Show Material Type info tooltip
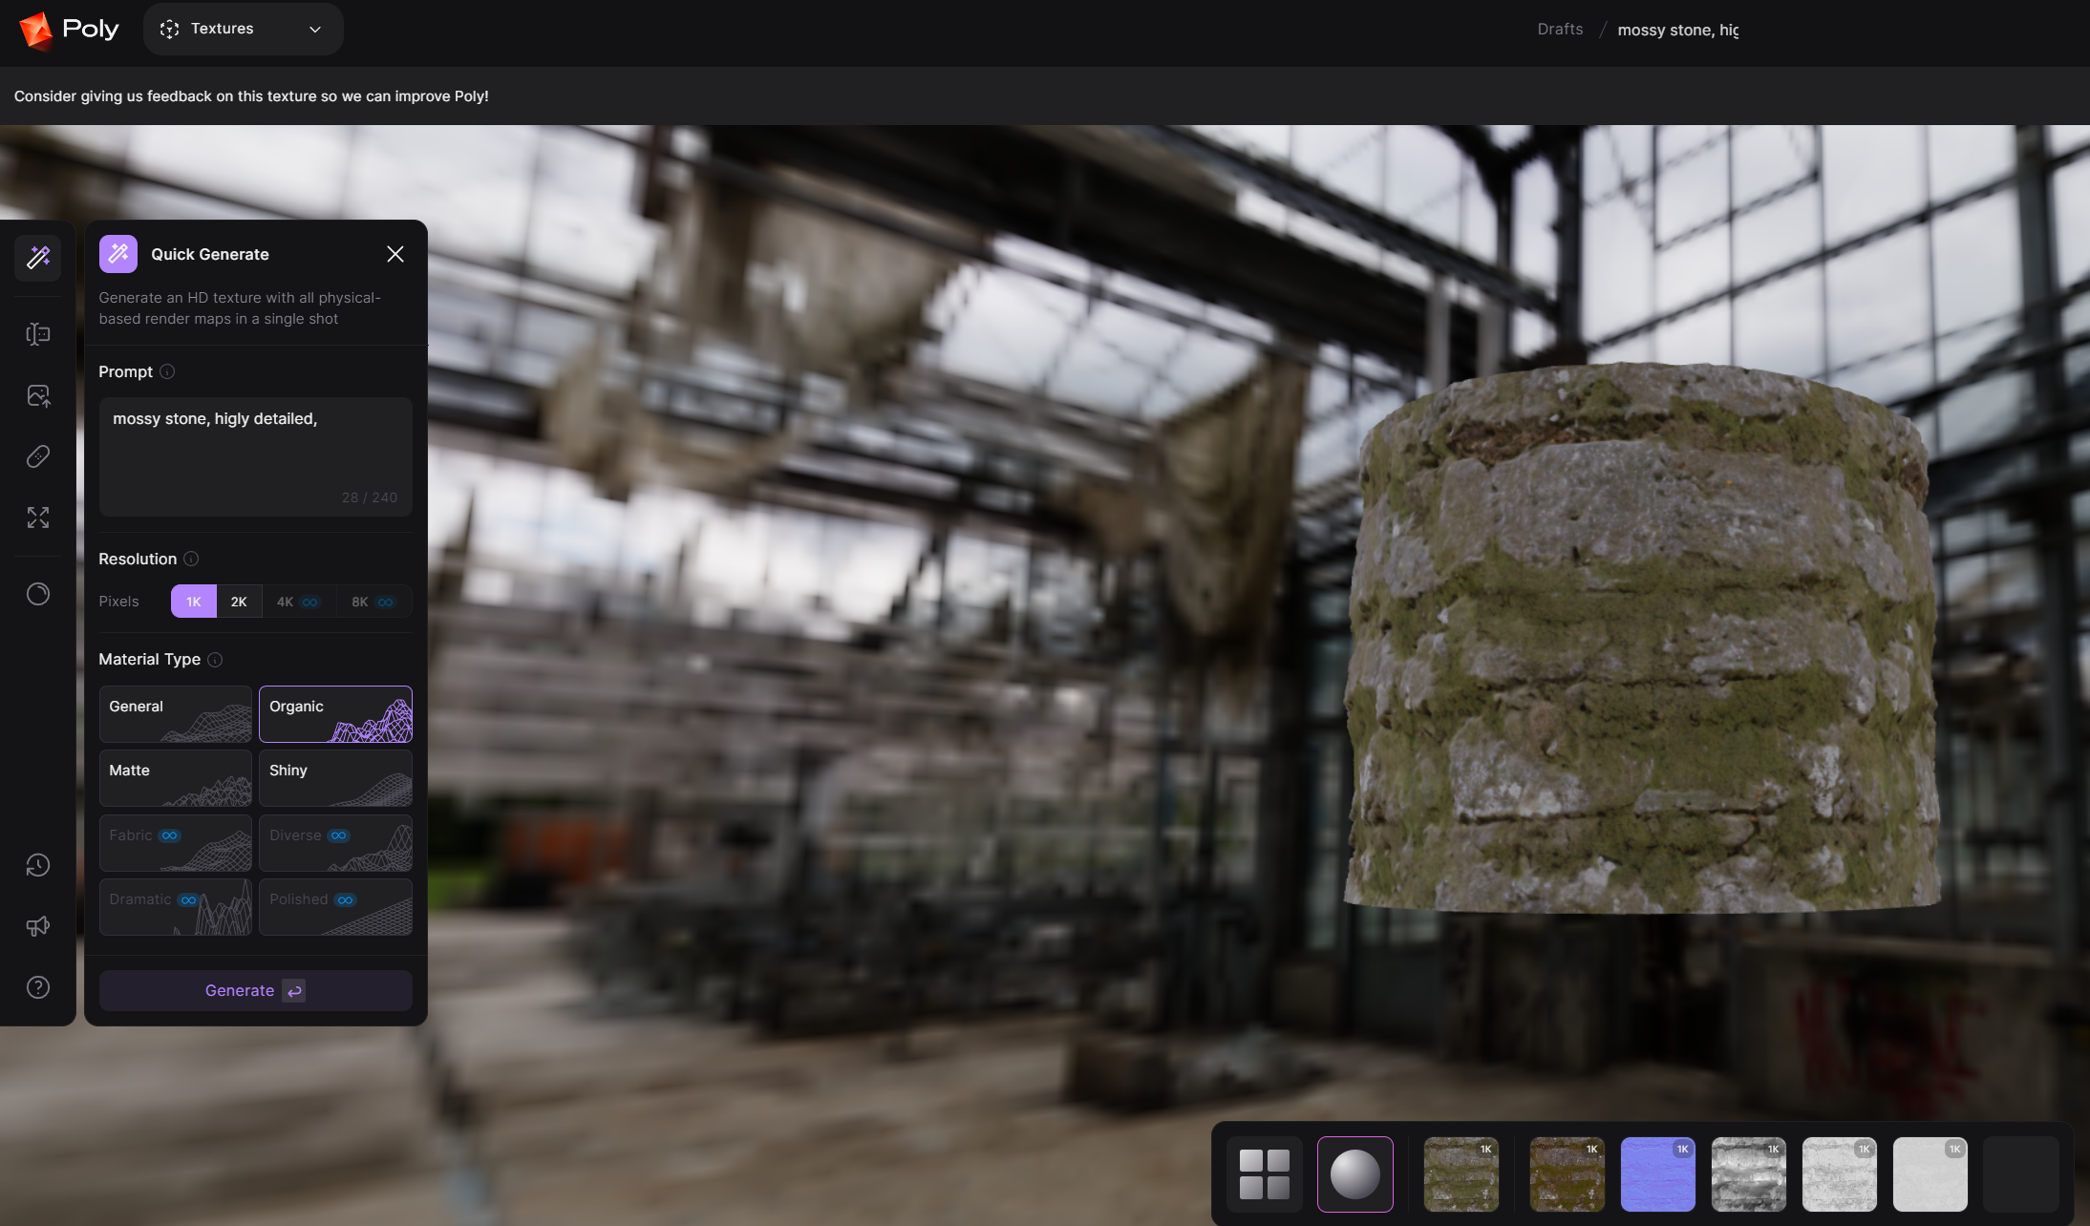This screenshot has height=1226, width=2090. [x=215, y=660]
